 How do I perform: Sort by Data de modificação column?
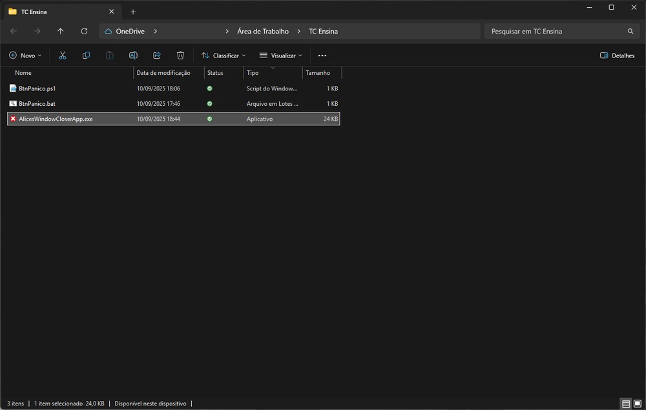(x=163, y=73)
